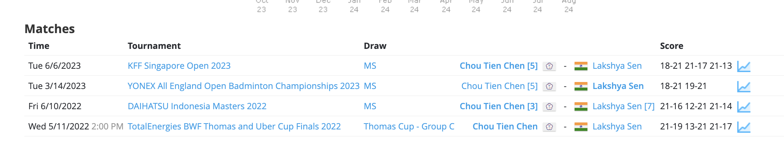Click India flag in Singapore Open row

click(581, 66)
